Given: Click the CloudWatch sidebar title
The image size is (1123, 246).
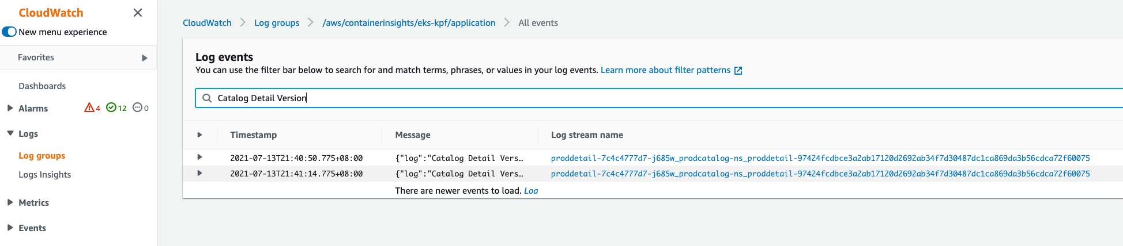Looking at the screenshot, I should [x=51, y=13].
